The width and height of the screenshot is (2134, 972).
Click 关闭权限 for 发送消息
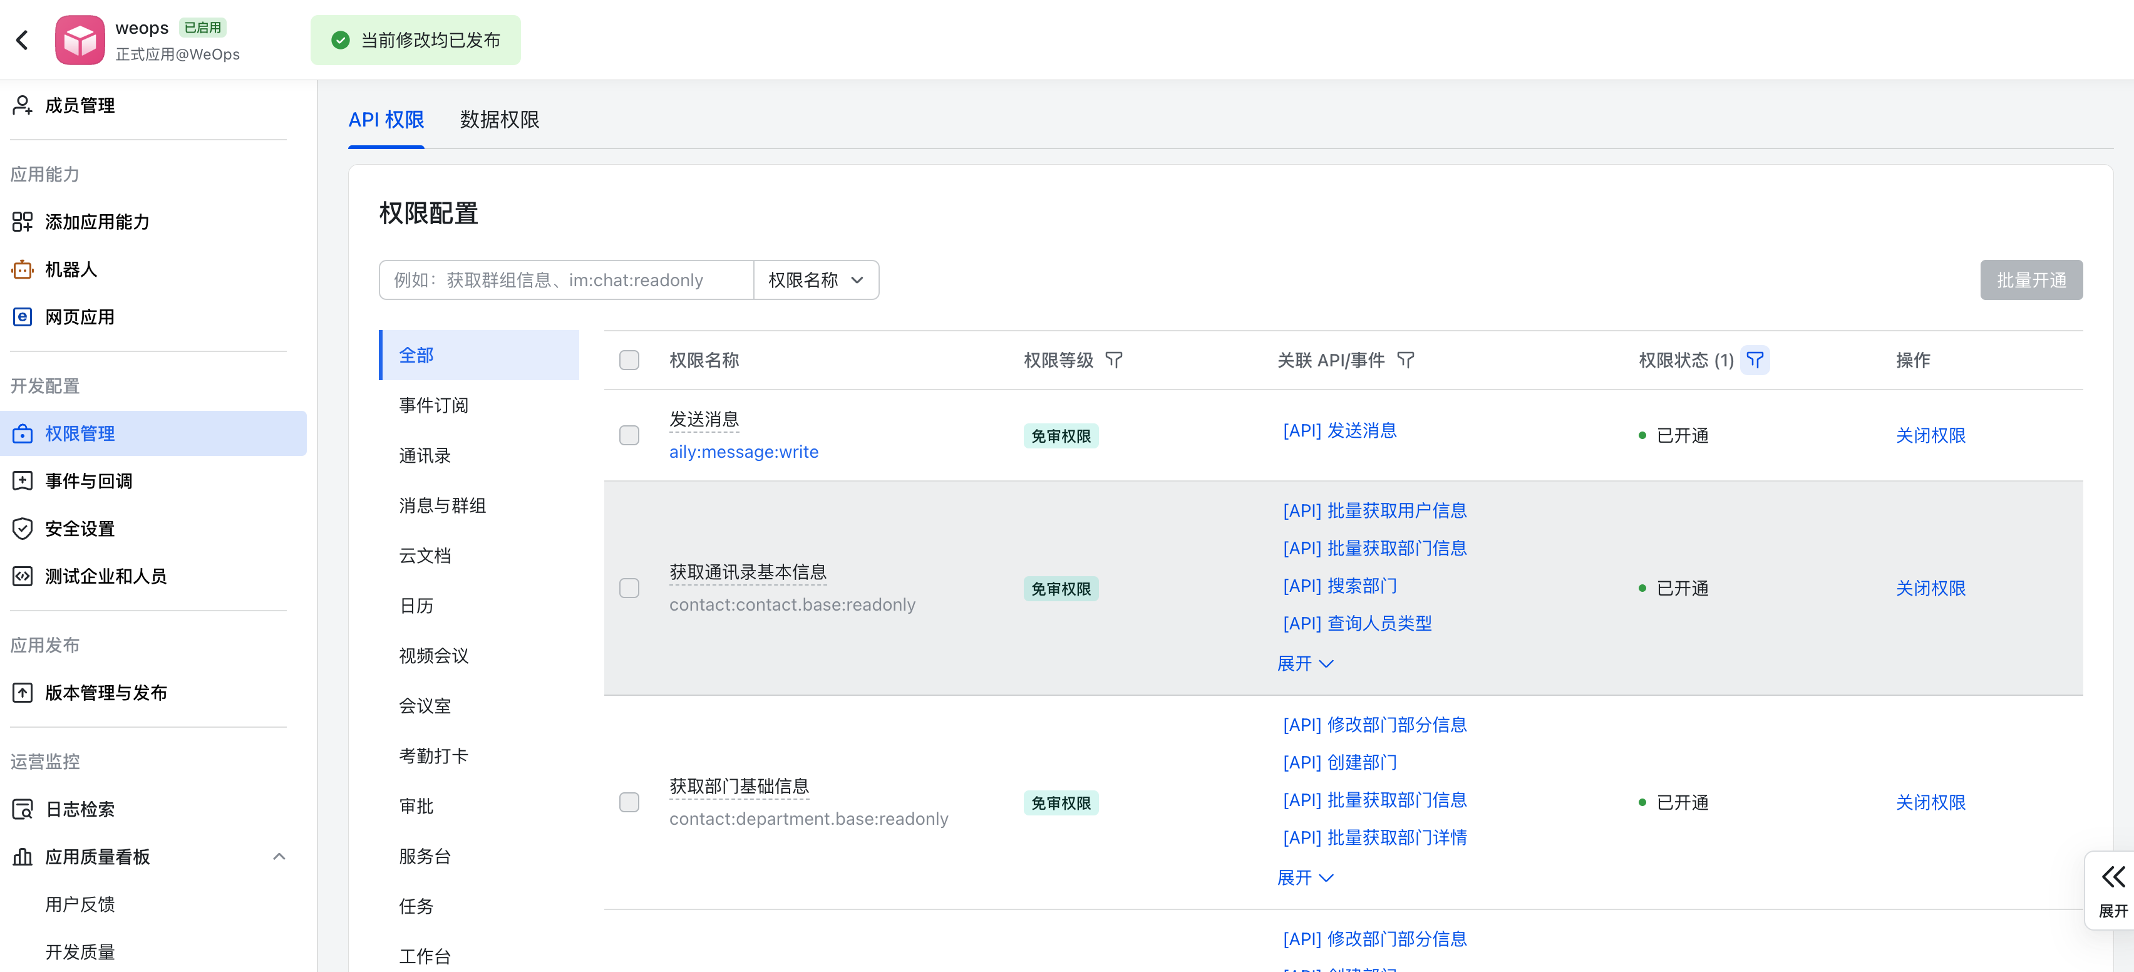click(x=1930, y=435)
